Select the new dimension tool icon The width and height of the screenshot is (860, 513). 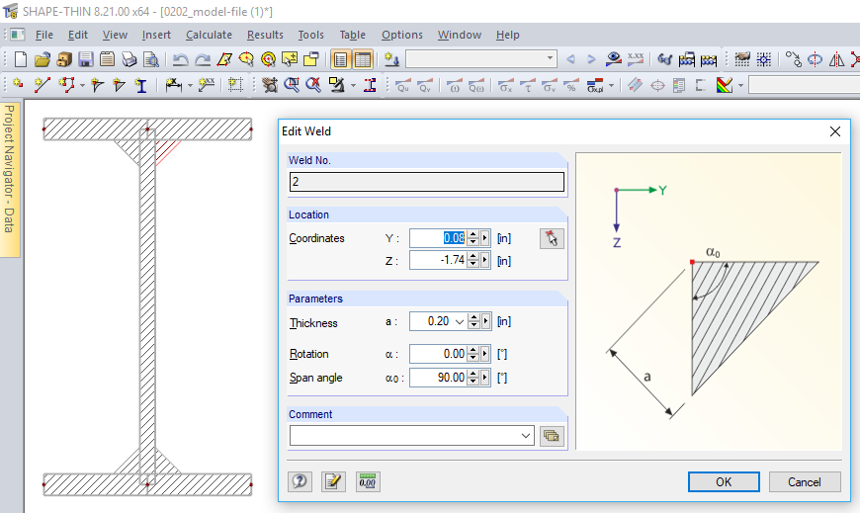click(x=173, y=85)
